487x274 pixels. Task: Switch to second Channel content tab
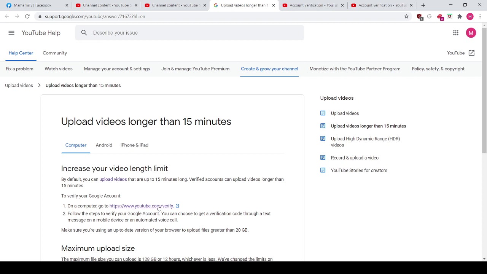click(175, 5)
